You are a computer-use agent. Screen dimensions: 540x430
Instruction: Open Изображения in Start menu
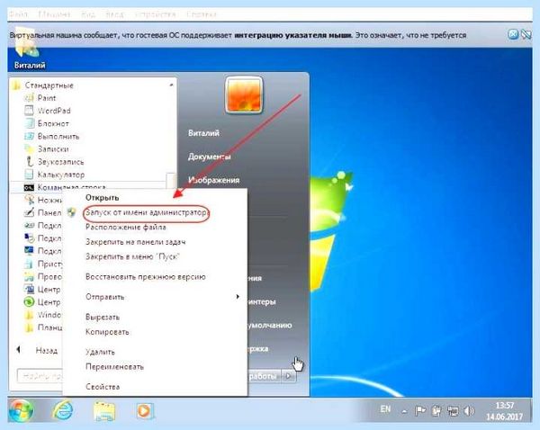pos(213,180)
